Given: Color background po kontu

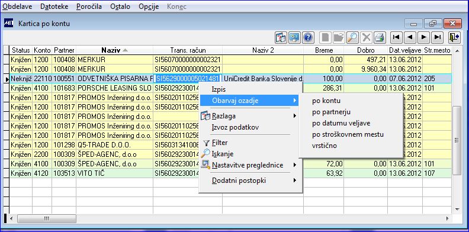Looking at the screenshot, I should coord(326,101).
